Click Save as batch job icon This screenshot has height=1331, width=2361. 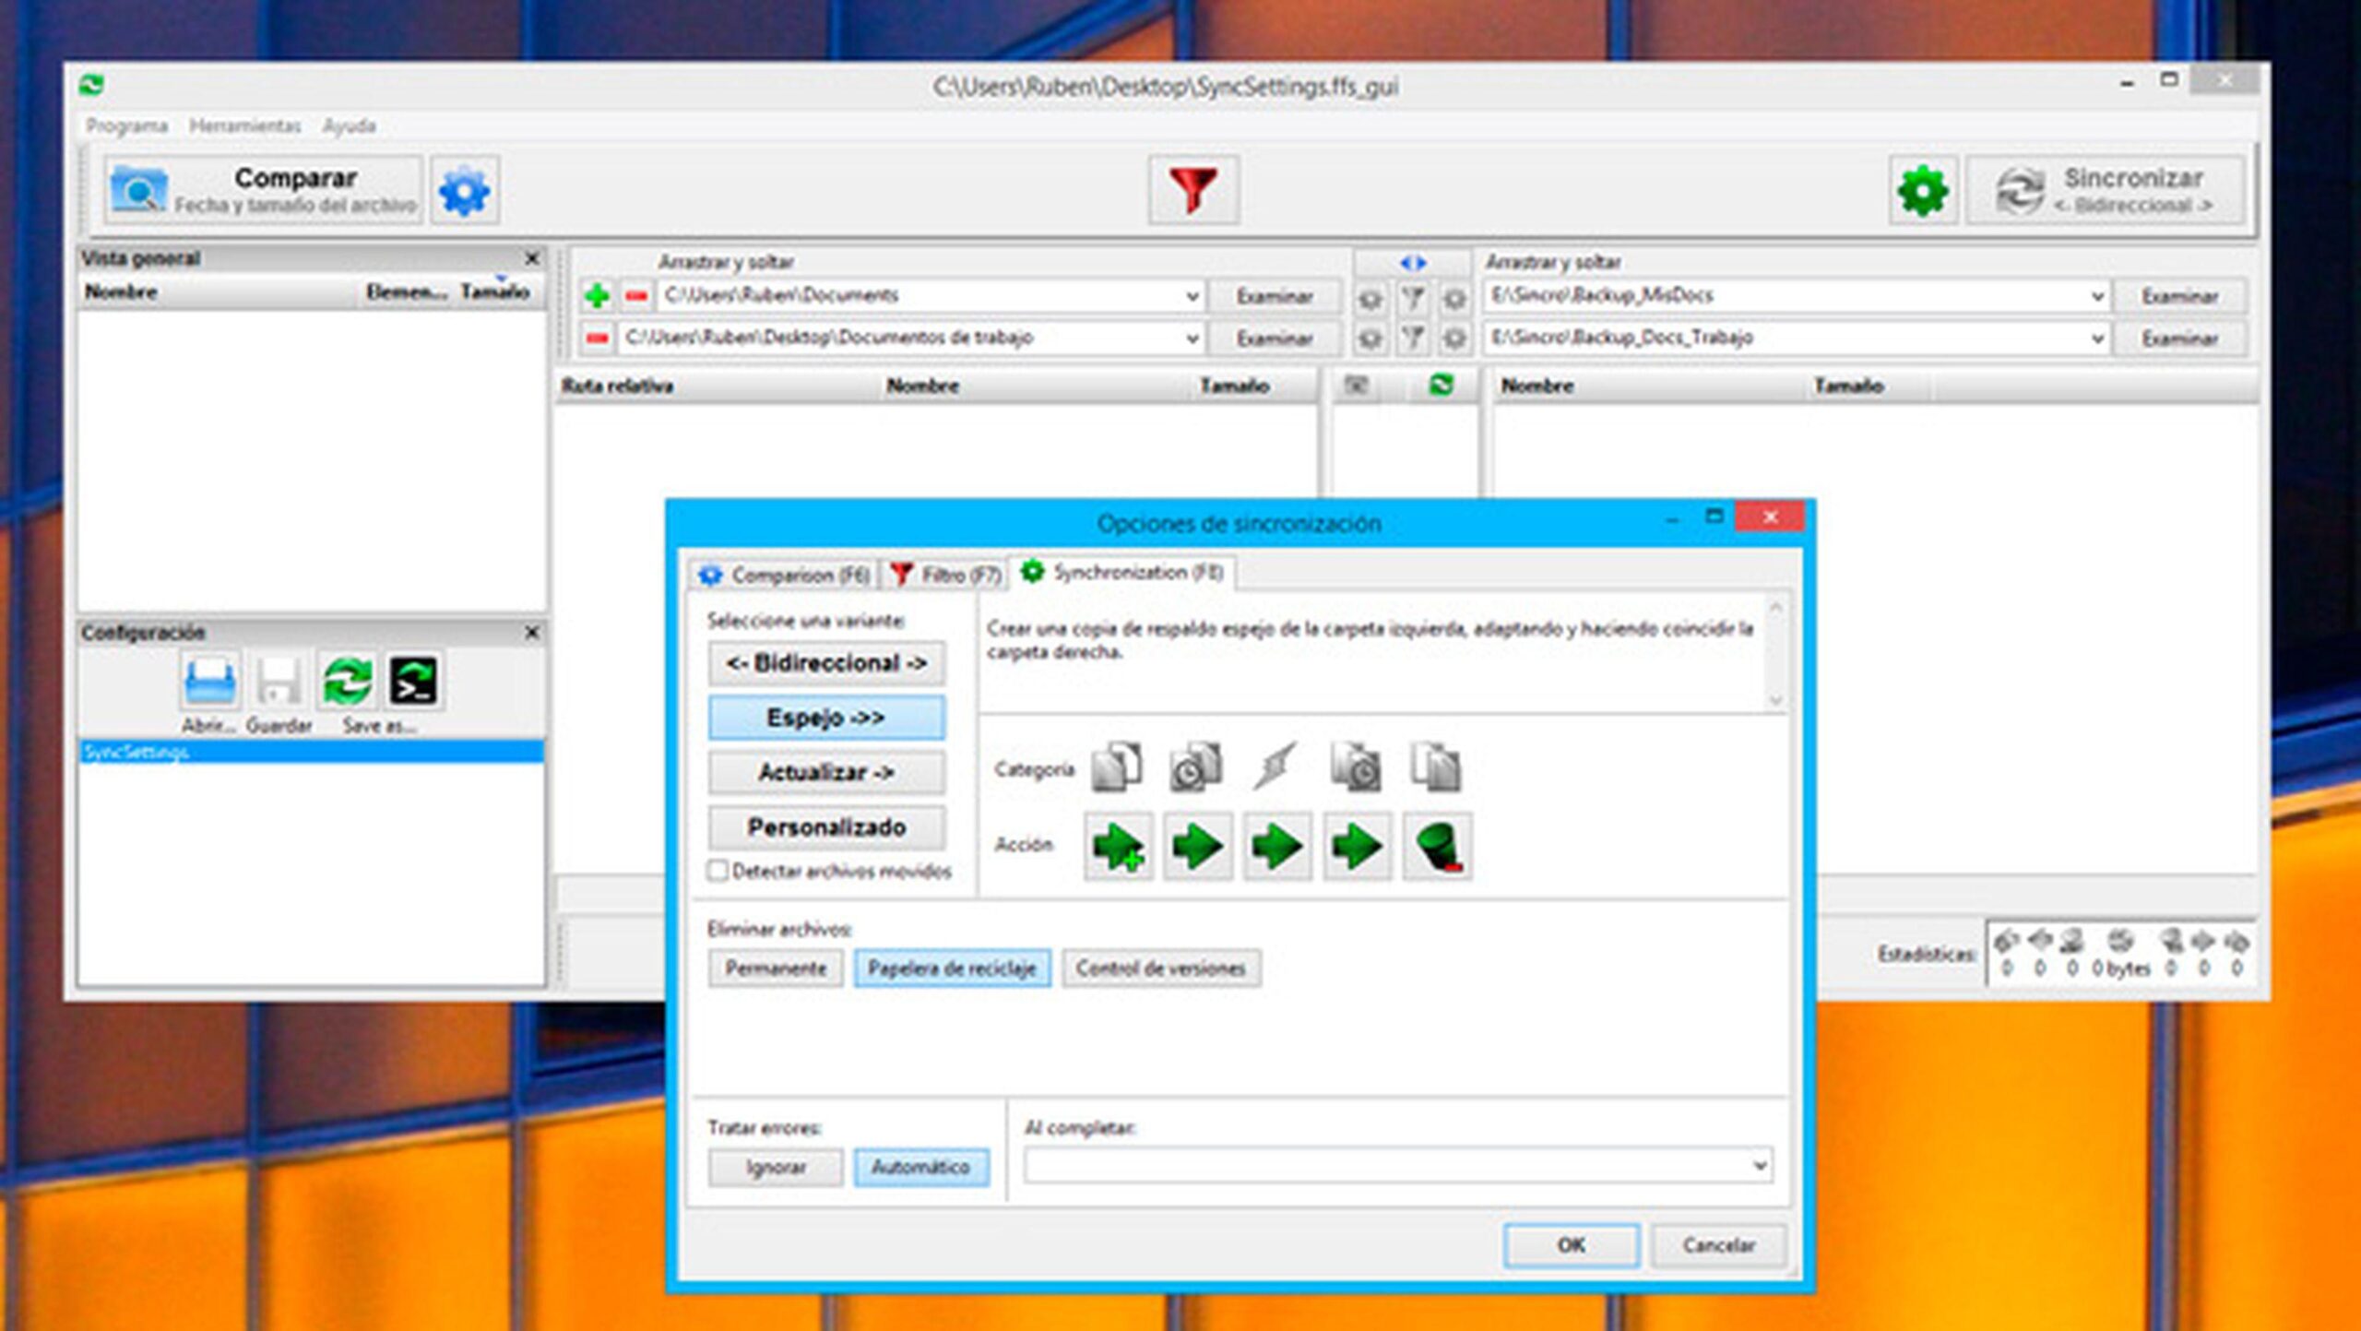413,682
